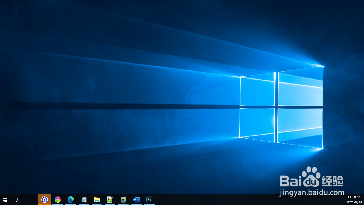Click the date 2021/9/14
Viewport: 364px width, 205px height.
click(354, 202)
